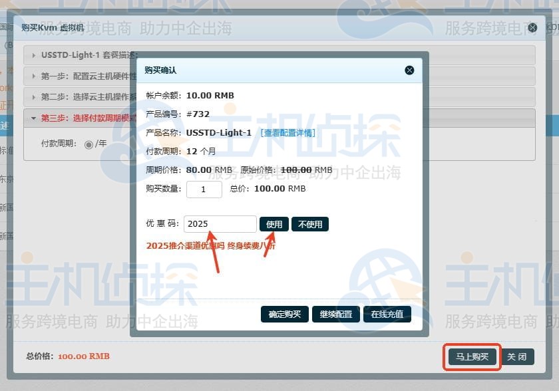The height and width of the screenshot is (391, 559).
Task: Close the 购买确认 dialog with its X icon
Action: [409, 70]
